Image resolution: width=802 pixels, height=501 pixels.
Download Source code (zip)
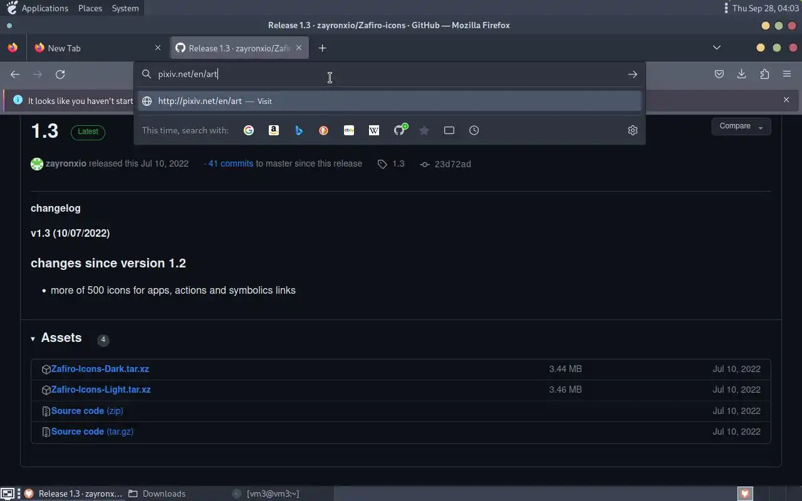point(87,411)
